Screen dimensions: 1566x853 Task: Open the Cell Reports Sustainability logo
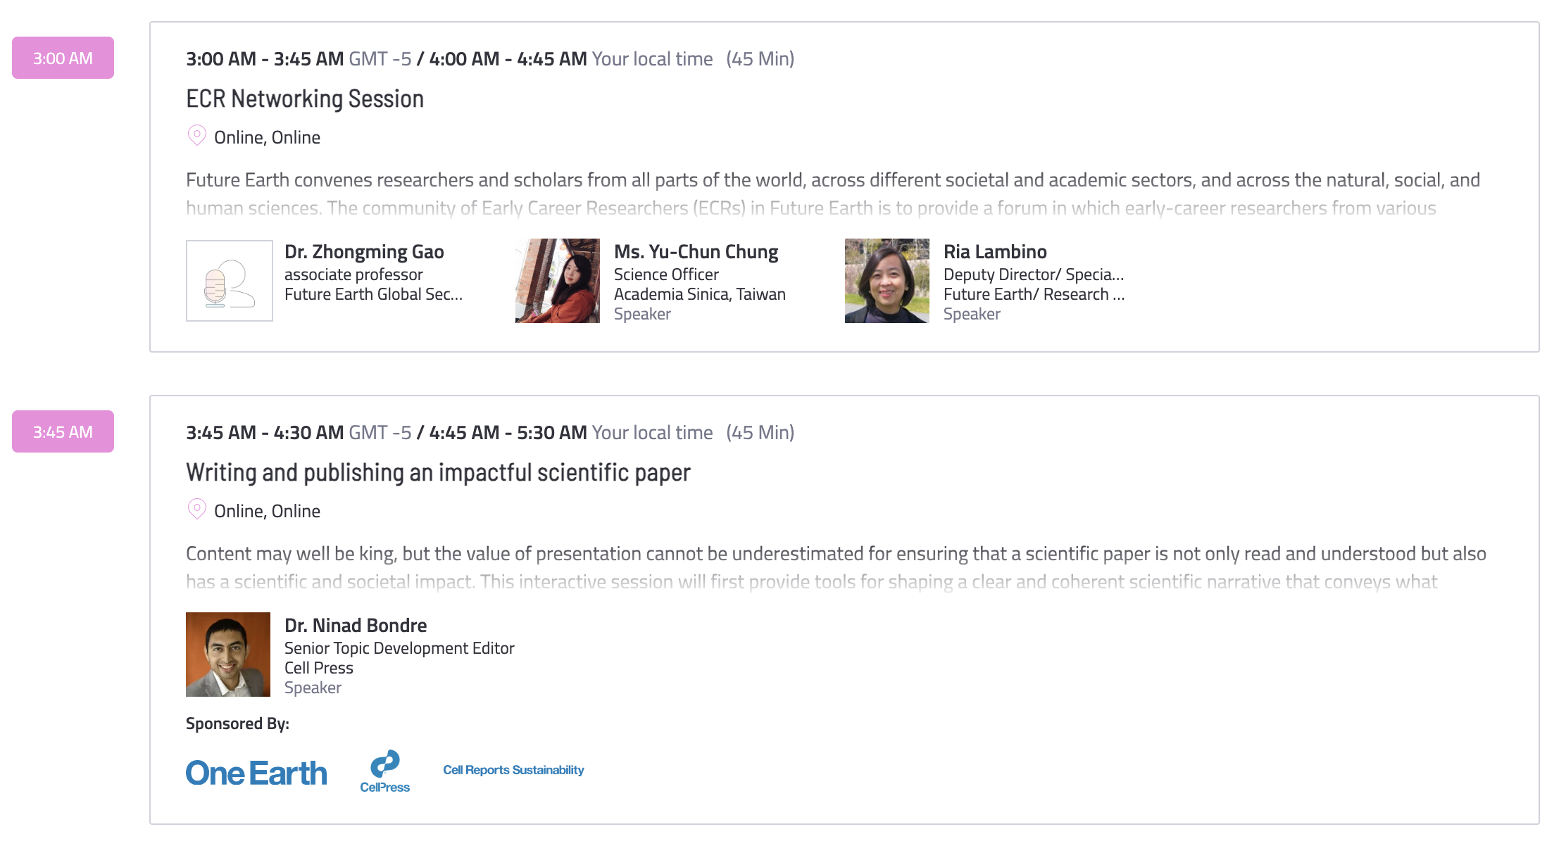[x=513, y=770]
